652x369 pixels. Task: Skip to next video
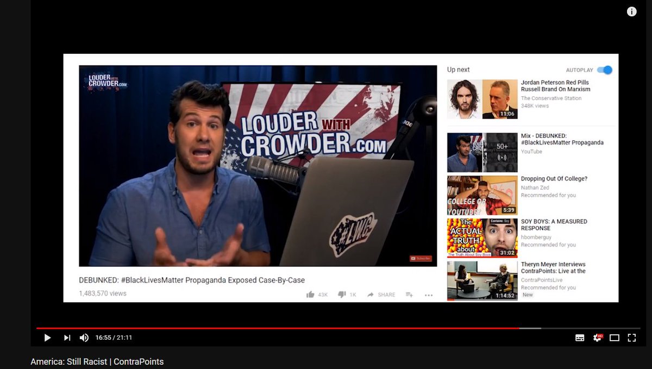click(x=67, y=337)
